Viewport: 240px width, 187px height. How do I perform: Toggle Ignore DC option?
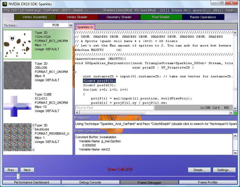[x=201, y=10]
